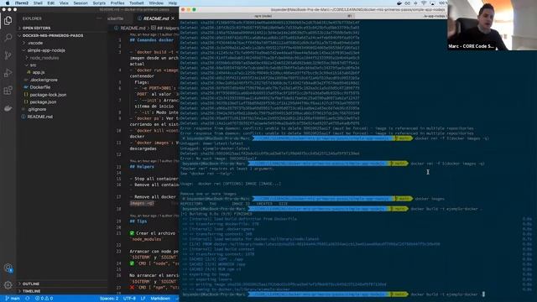Screen dimensions: 537x302
Task: Open the Edit menu
Action: (51, 3)
